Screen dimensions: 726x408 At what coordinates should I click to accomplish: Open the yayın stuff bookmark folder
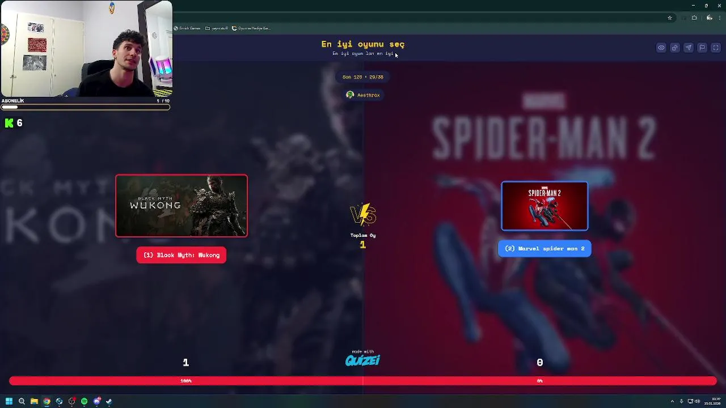point(217,28)
